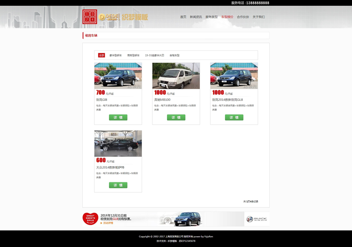Go to 新闻资讯 in the navigation

tap(196, 17)
